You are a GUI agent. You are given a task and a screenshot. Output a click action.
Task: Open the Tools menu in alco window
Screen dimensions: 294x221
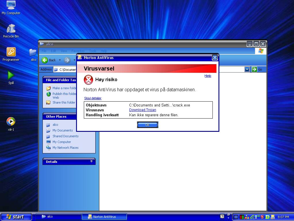point(93,51)
